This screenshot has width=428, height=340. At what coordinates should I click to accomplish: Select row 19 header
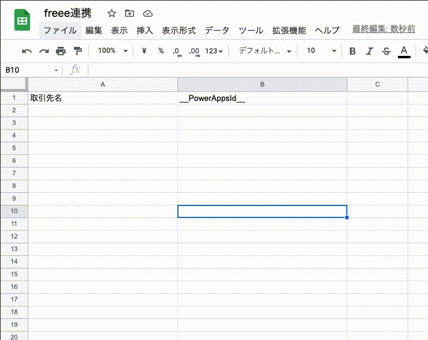pyautogui.click(x=14, y=325)
